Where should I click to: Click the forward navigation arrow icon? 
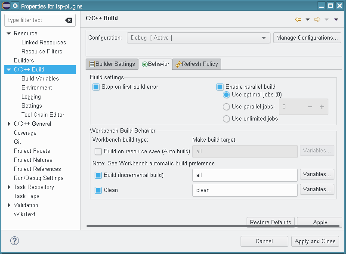317,19
